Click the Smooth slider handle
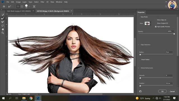179x101 pixels. (x=140, y=78)
